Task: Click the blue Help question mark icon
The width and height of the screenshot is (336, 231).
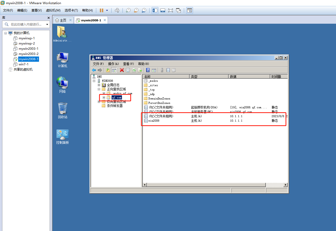Action: click(148, 70)
